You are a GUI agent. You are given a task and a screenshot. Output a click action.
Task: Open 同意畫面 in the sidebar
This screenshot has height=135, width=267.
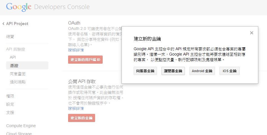point(18,74)
